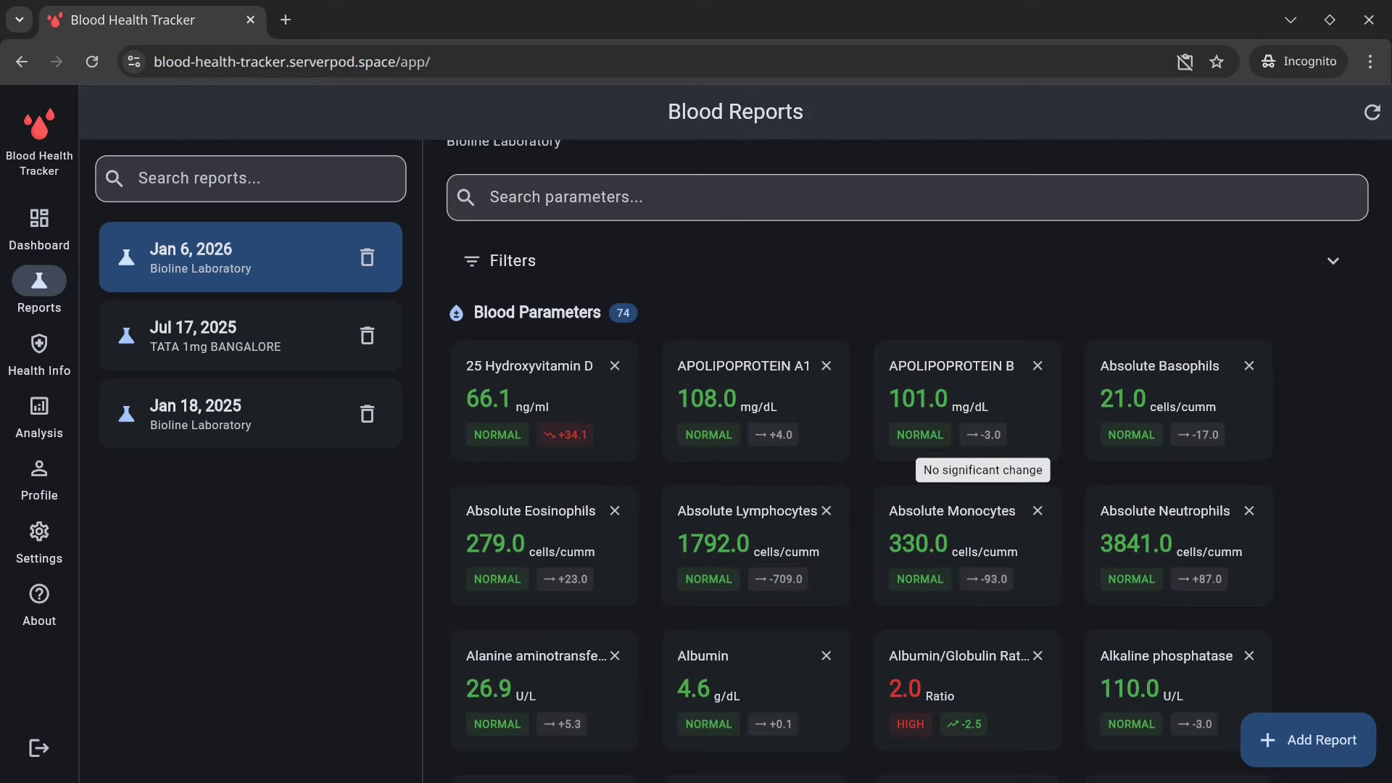Delete the Jul 17, 2025 report

coord(367,336)
